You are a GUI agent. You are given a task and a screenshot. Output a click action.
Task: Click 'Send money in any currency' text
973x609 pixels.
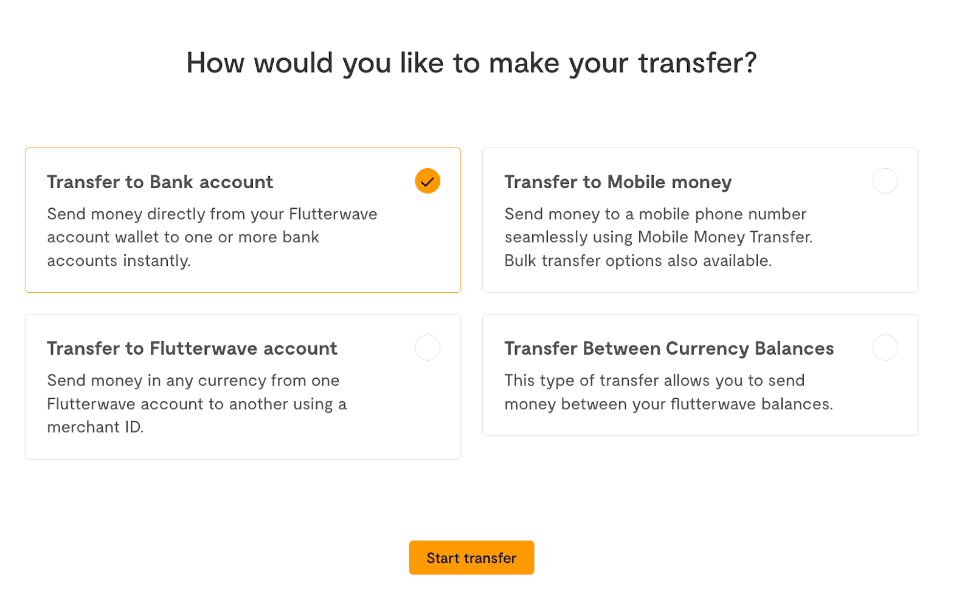click(x=193, y=381)
